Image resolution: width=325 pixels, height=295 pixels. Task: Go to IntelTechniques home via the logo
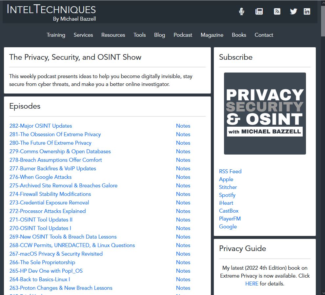click(51, 13)
